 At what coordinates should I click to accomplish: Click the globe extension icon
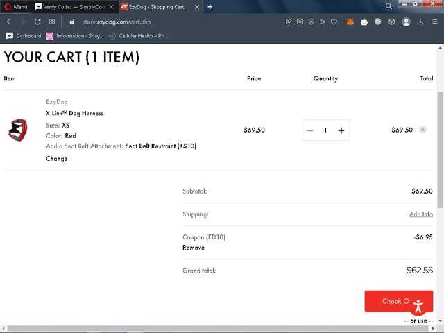(x=377, y=22)
